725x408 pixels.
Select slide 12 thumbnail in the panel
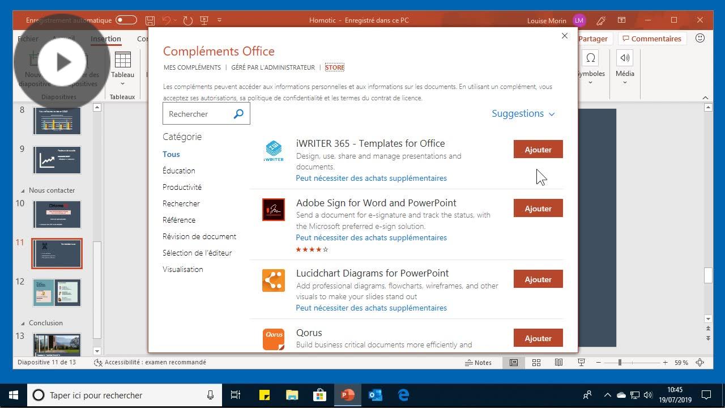tap(57, 292)
